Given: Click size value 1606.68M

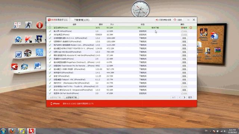Looking at the screenshot, I should point(111,38).
